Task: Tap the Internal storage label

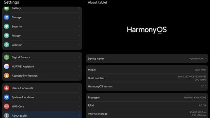Action: tap(98, 114)
